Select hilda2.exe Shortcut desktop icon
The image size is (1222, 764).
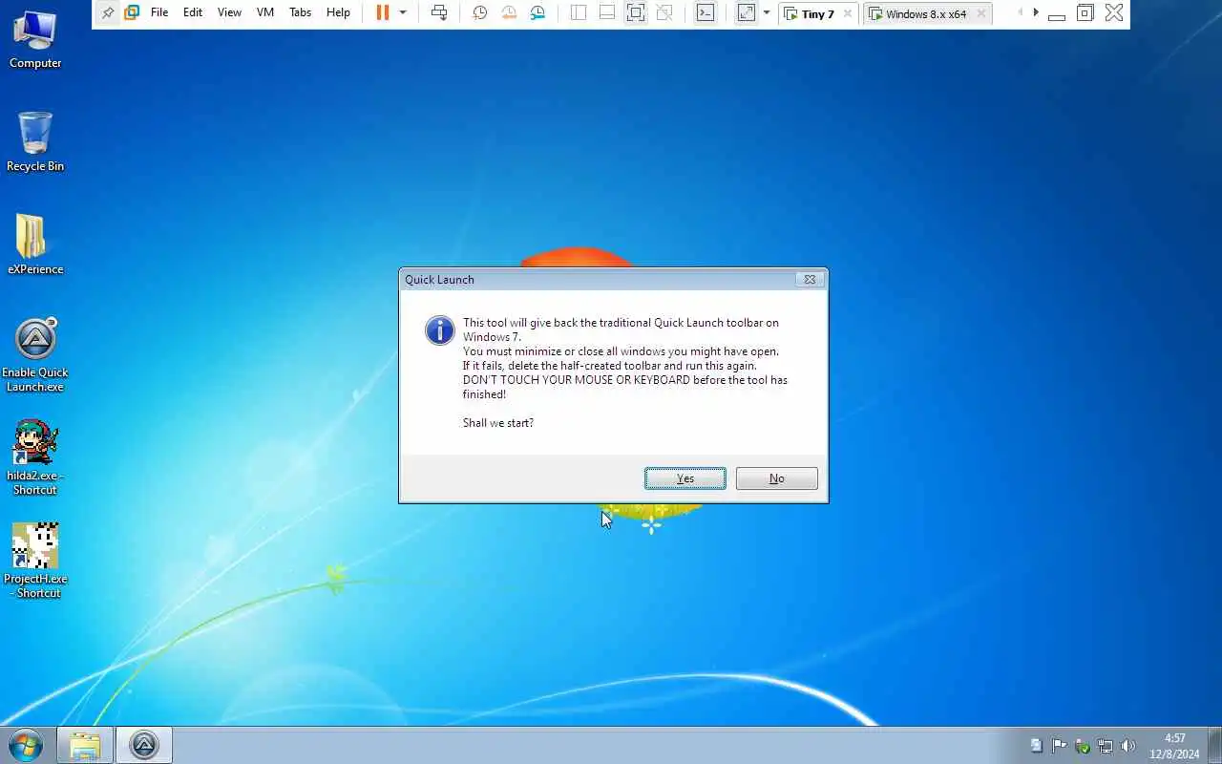pos(35,457)
